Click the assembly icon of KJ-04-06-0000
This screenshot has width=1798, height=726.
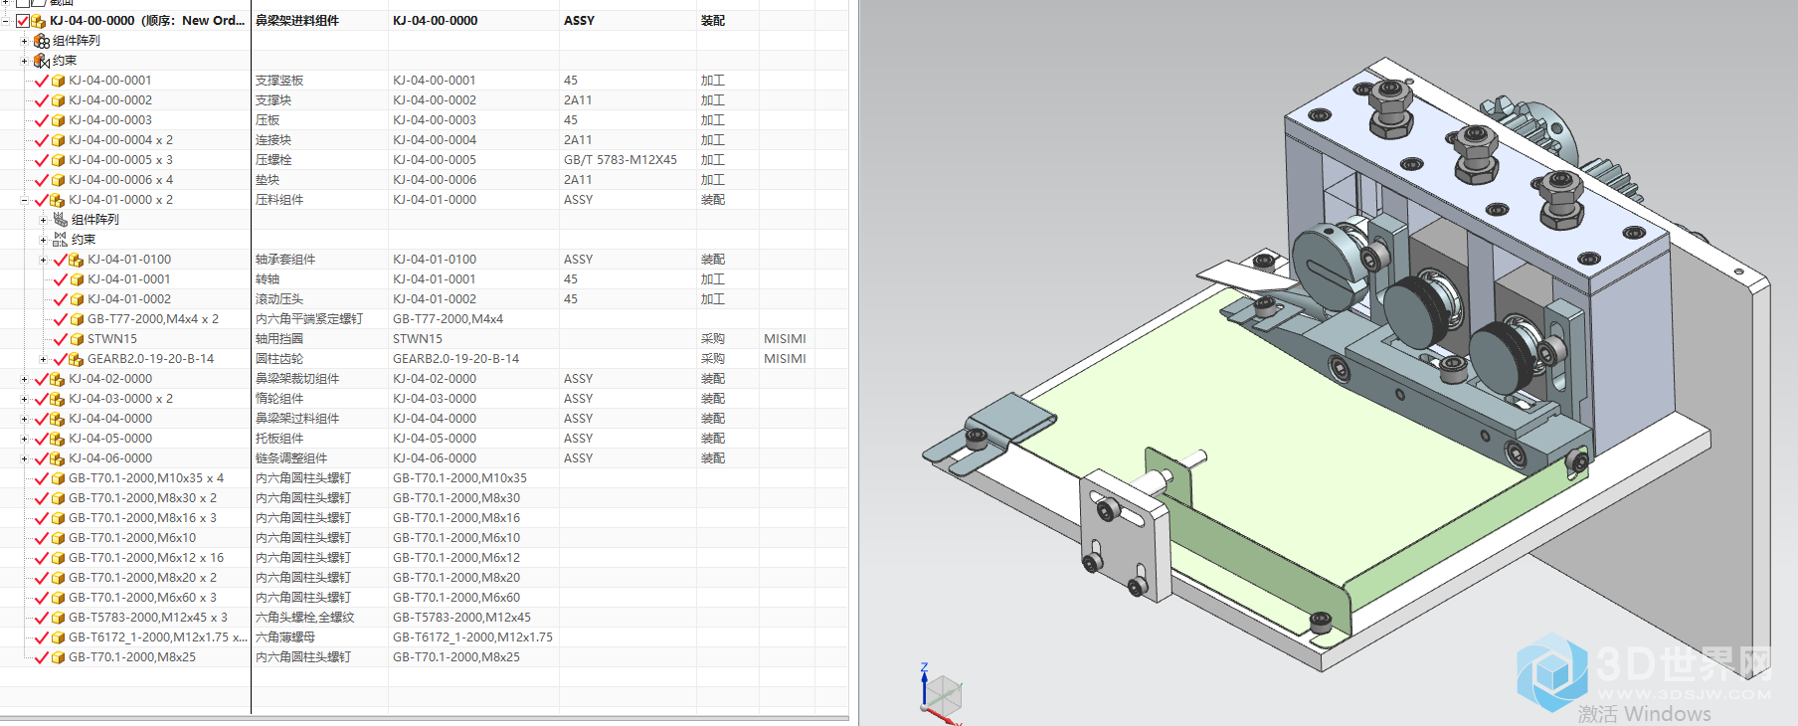pos(58,458)
